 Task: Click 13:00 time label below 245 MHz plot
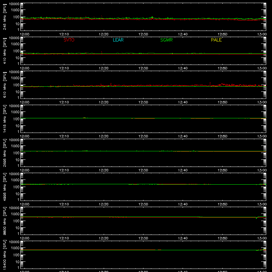click(x=262, y=34)
